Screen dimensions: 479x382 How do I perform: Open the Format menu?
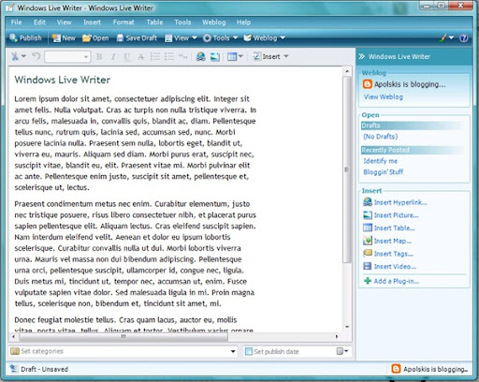pyautogui.click(x=123, y=22)
